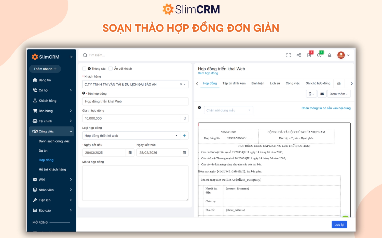Click the Lưu lại button

pos(339,224)
